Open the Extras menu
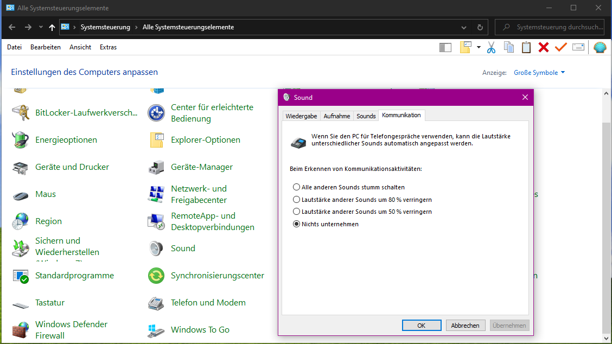Screen dimensions: 612x344 [108, 47]
